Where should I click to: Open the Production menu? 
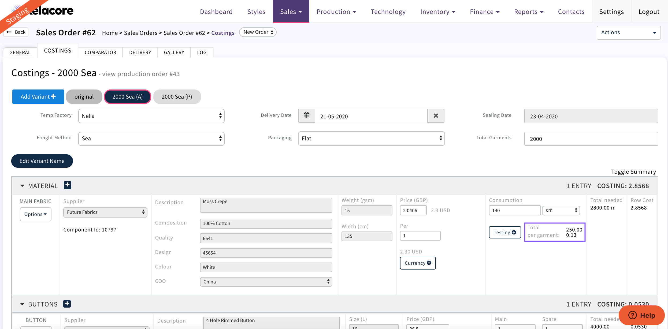(x=336, y=12)
